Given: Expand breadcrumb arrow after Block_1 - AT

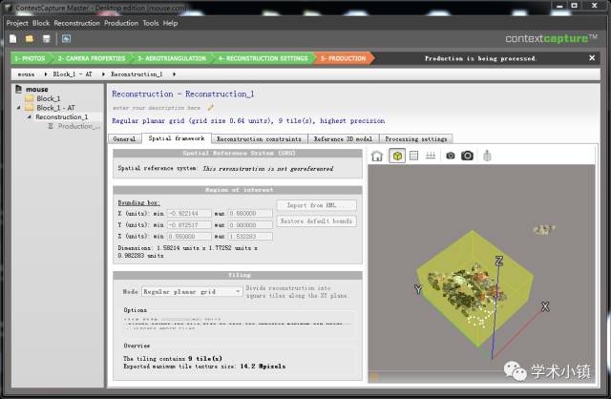Looking at the screenshot, I should [103, 74].
